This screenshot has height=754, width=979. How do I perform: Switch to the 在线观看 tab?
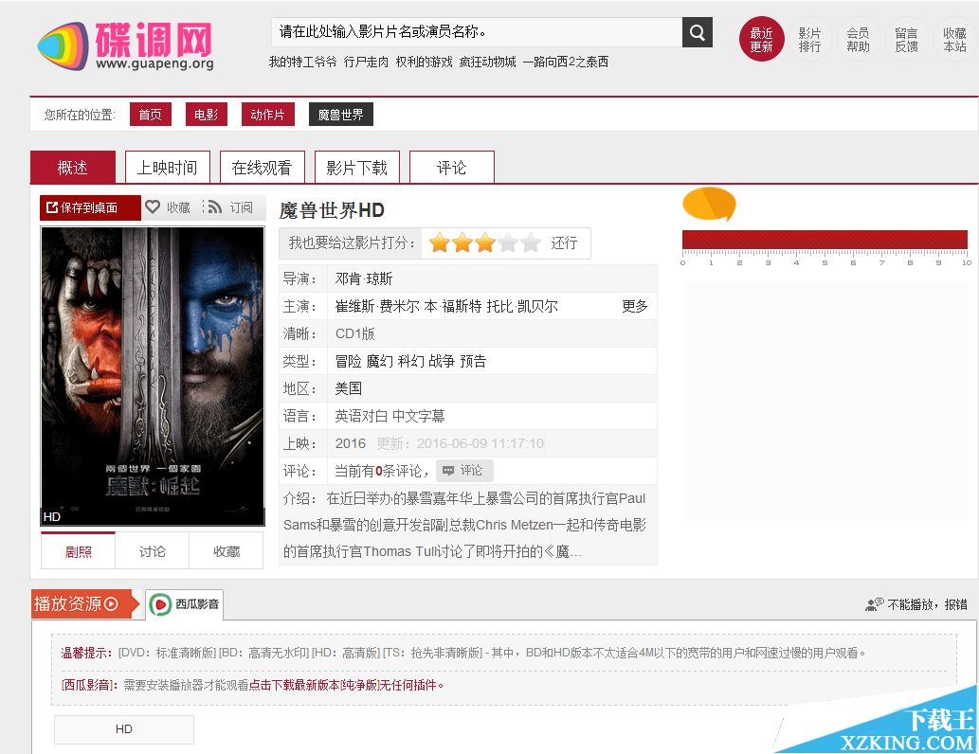(x=263, y=168)
